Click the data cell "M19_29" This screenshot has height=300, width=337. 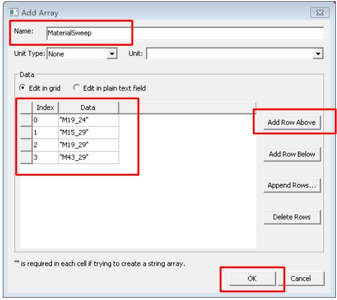(89, 145)
